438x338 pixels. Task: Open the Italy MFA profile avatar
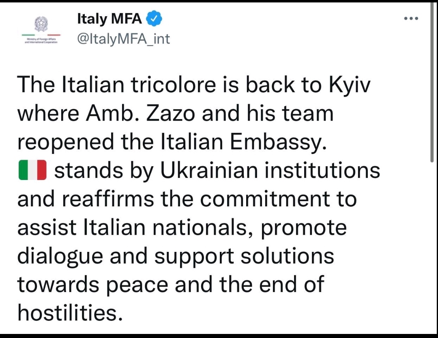[x=41, y=30]
